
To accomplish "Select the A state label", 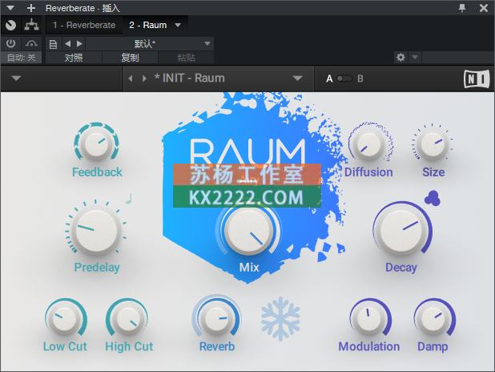I will coord(329,79).
